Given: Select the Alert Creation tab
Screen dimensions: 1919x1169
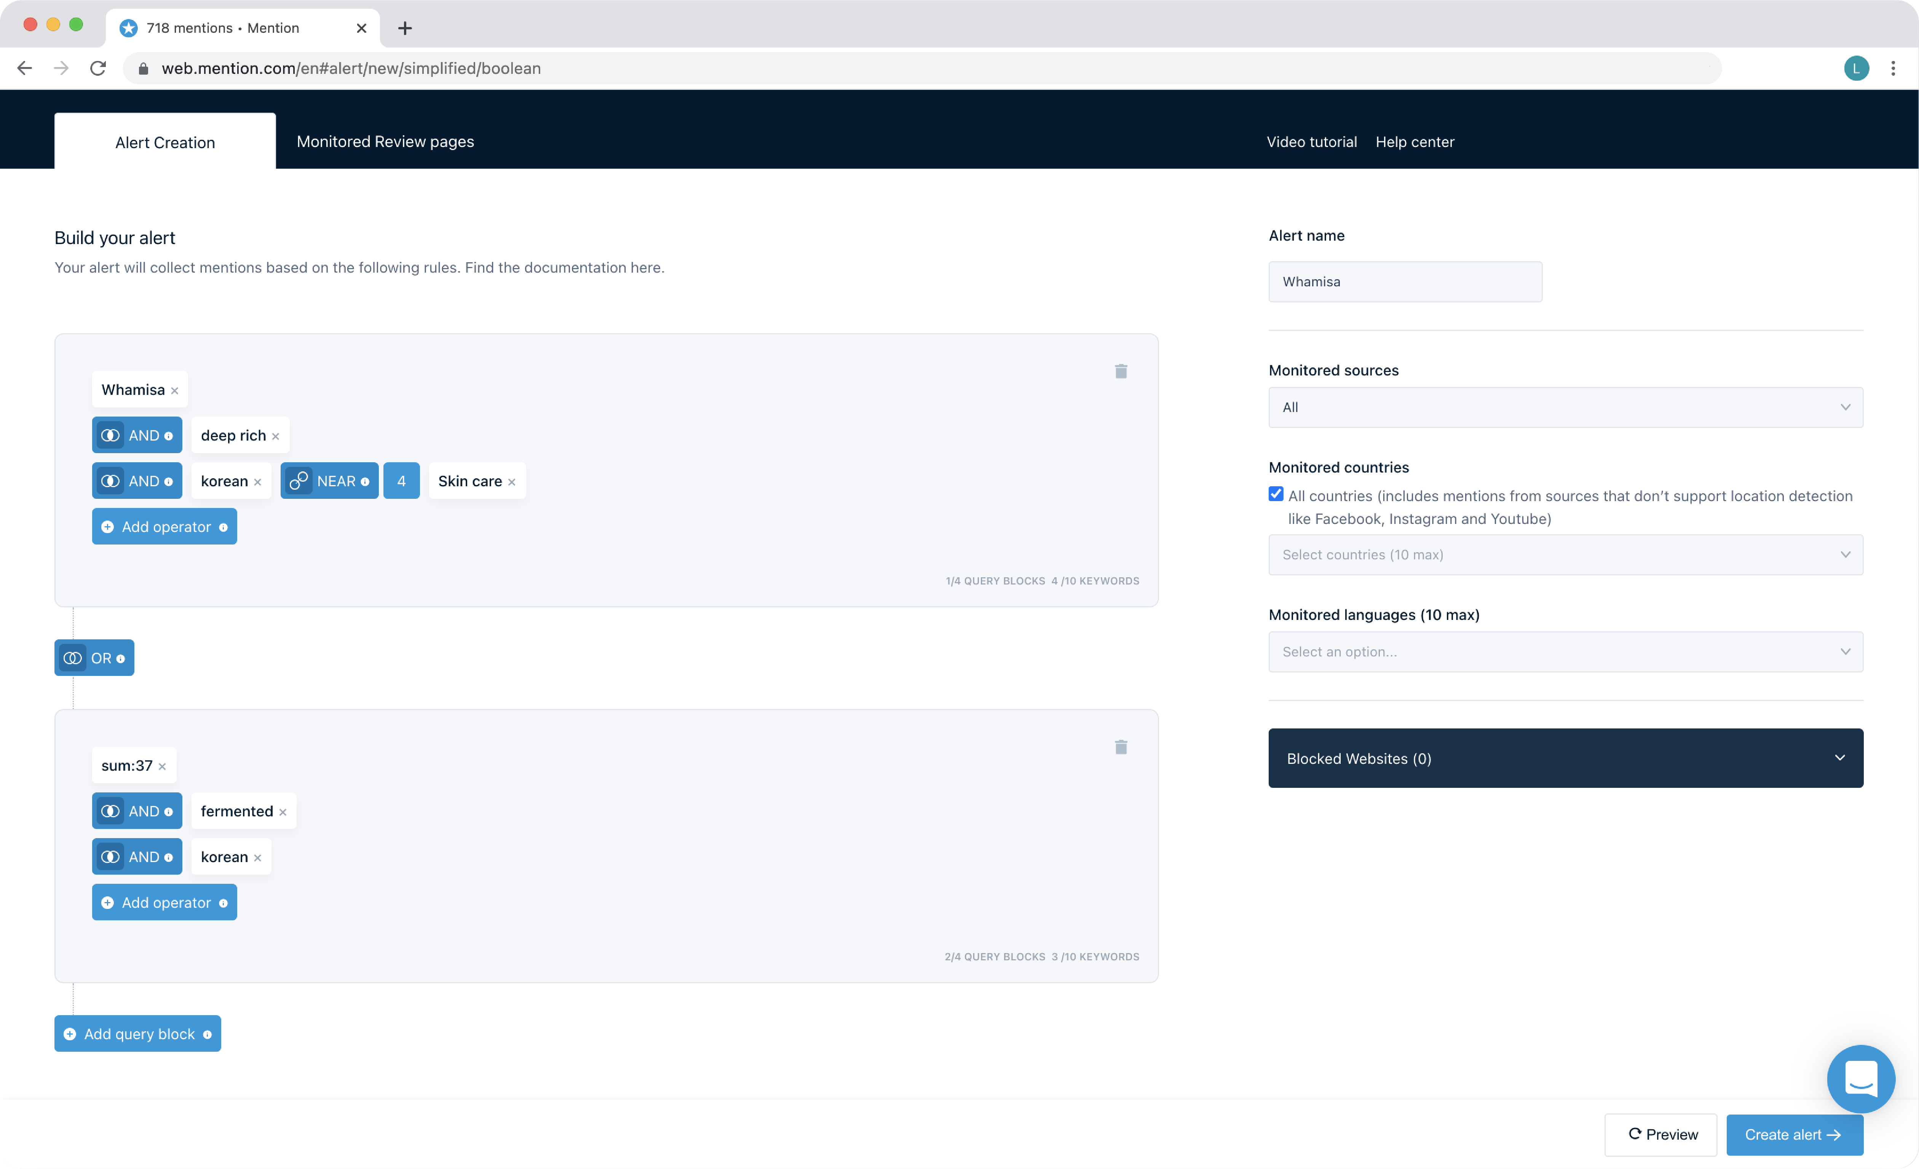Looking at the screenshot, I should 164,142.
